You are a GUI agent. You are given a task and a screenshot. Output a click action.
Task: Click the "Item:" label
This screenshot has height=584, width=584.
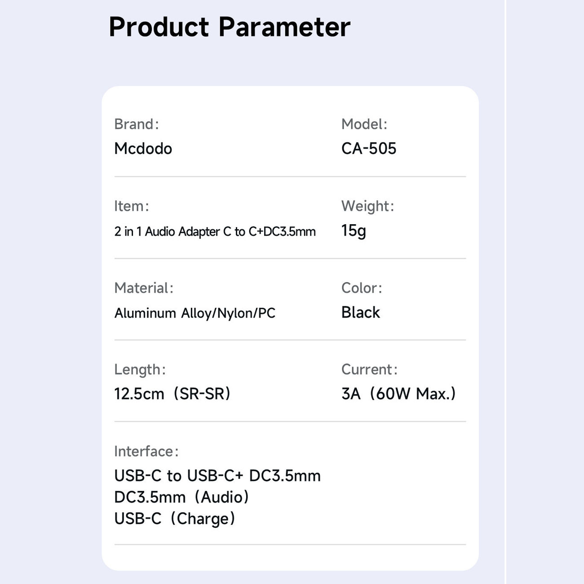131,206
